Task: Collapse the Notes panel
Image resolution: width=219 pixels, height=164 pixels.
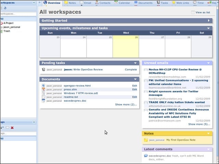Action: pyautogui.click(x=208, y=134)
